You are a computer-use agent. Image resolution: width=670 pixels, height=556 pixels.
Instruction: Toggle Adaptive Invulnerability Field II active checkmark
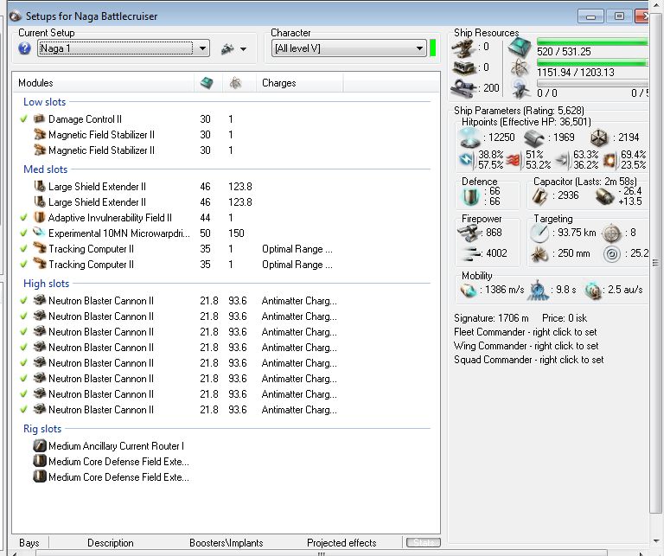click(x=24, y=218)
